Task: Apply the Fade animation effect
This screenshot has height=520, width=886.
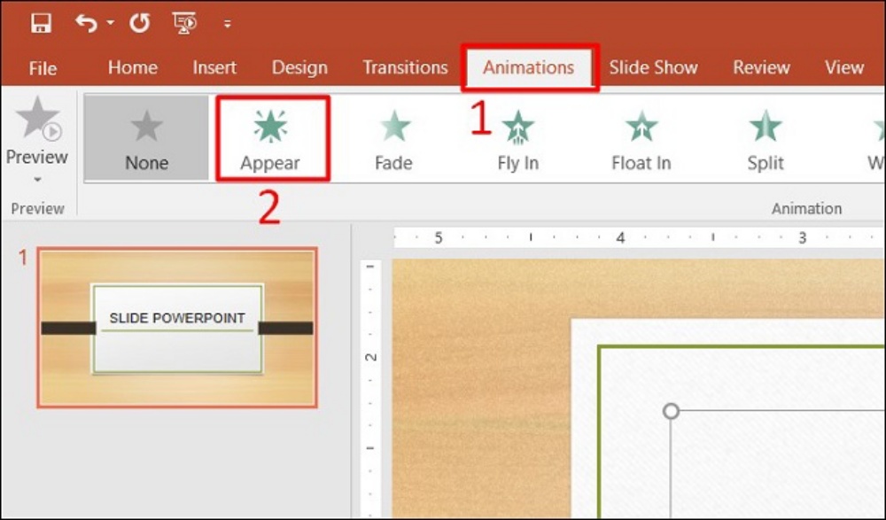Action: click(x=394, y=140)
